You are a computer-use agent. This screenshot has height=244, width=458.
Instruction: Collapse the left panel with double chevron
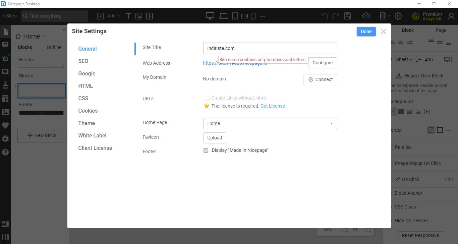65,30
